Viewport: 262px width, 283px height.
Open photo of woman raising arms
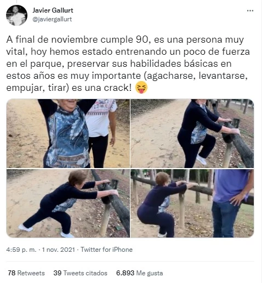click(x=68, y=134)
